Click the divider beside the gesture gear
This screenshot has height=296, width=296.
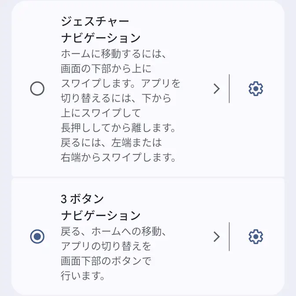[x=229, y=89]
